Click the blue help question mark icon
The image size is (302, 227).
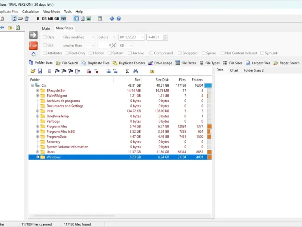point(119,19)
